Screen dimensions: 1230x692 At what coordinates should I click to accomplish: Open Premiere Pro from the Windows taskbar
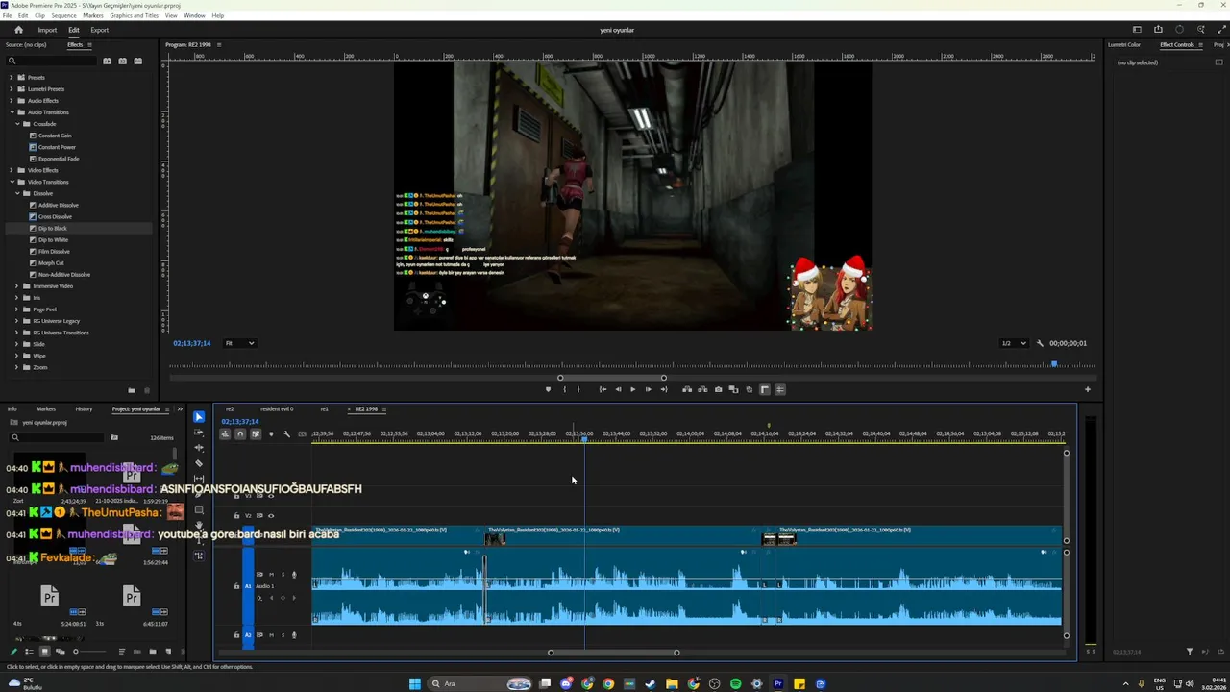778,684
